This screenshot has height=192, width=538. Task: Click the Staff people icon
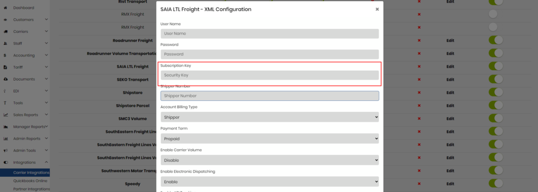pyautogui.click(x=5, y=43)
